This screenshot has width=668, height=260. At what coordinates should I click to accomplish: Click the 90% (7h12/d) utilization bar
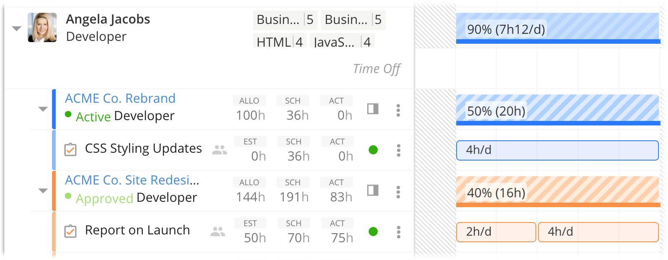557,29
